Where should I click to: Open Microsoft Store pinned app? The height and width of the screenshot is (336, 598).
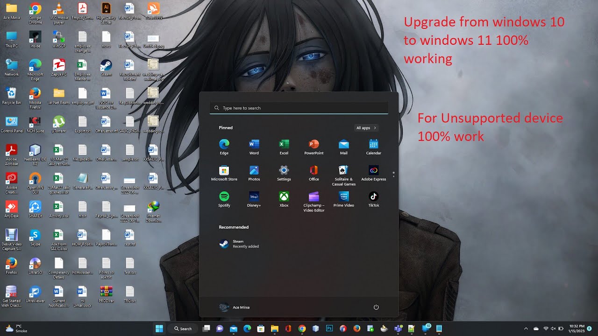tap(224, 173)
